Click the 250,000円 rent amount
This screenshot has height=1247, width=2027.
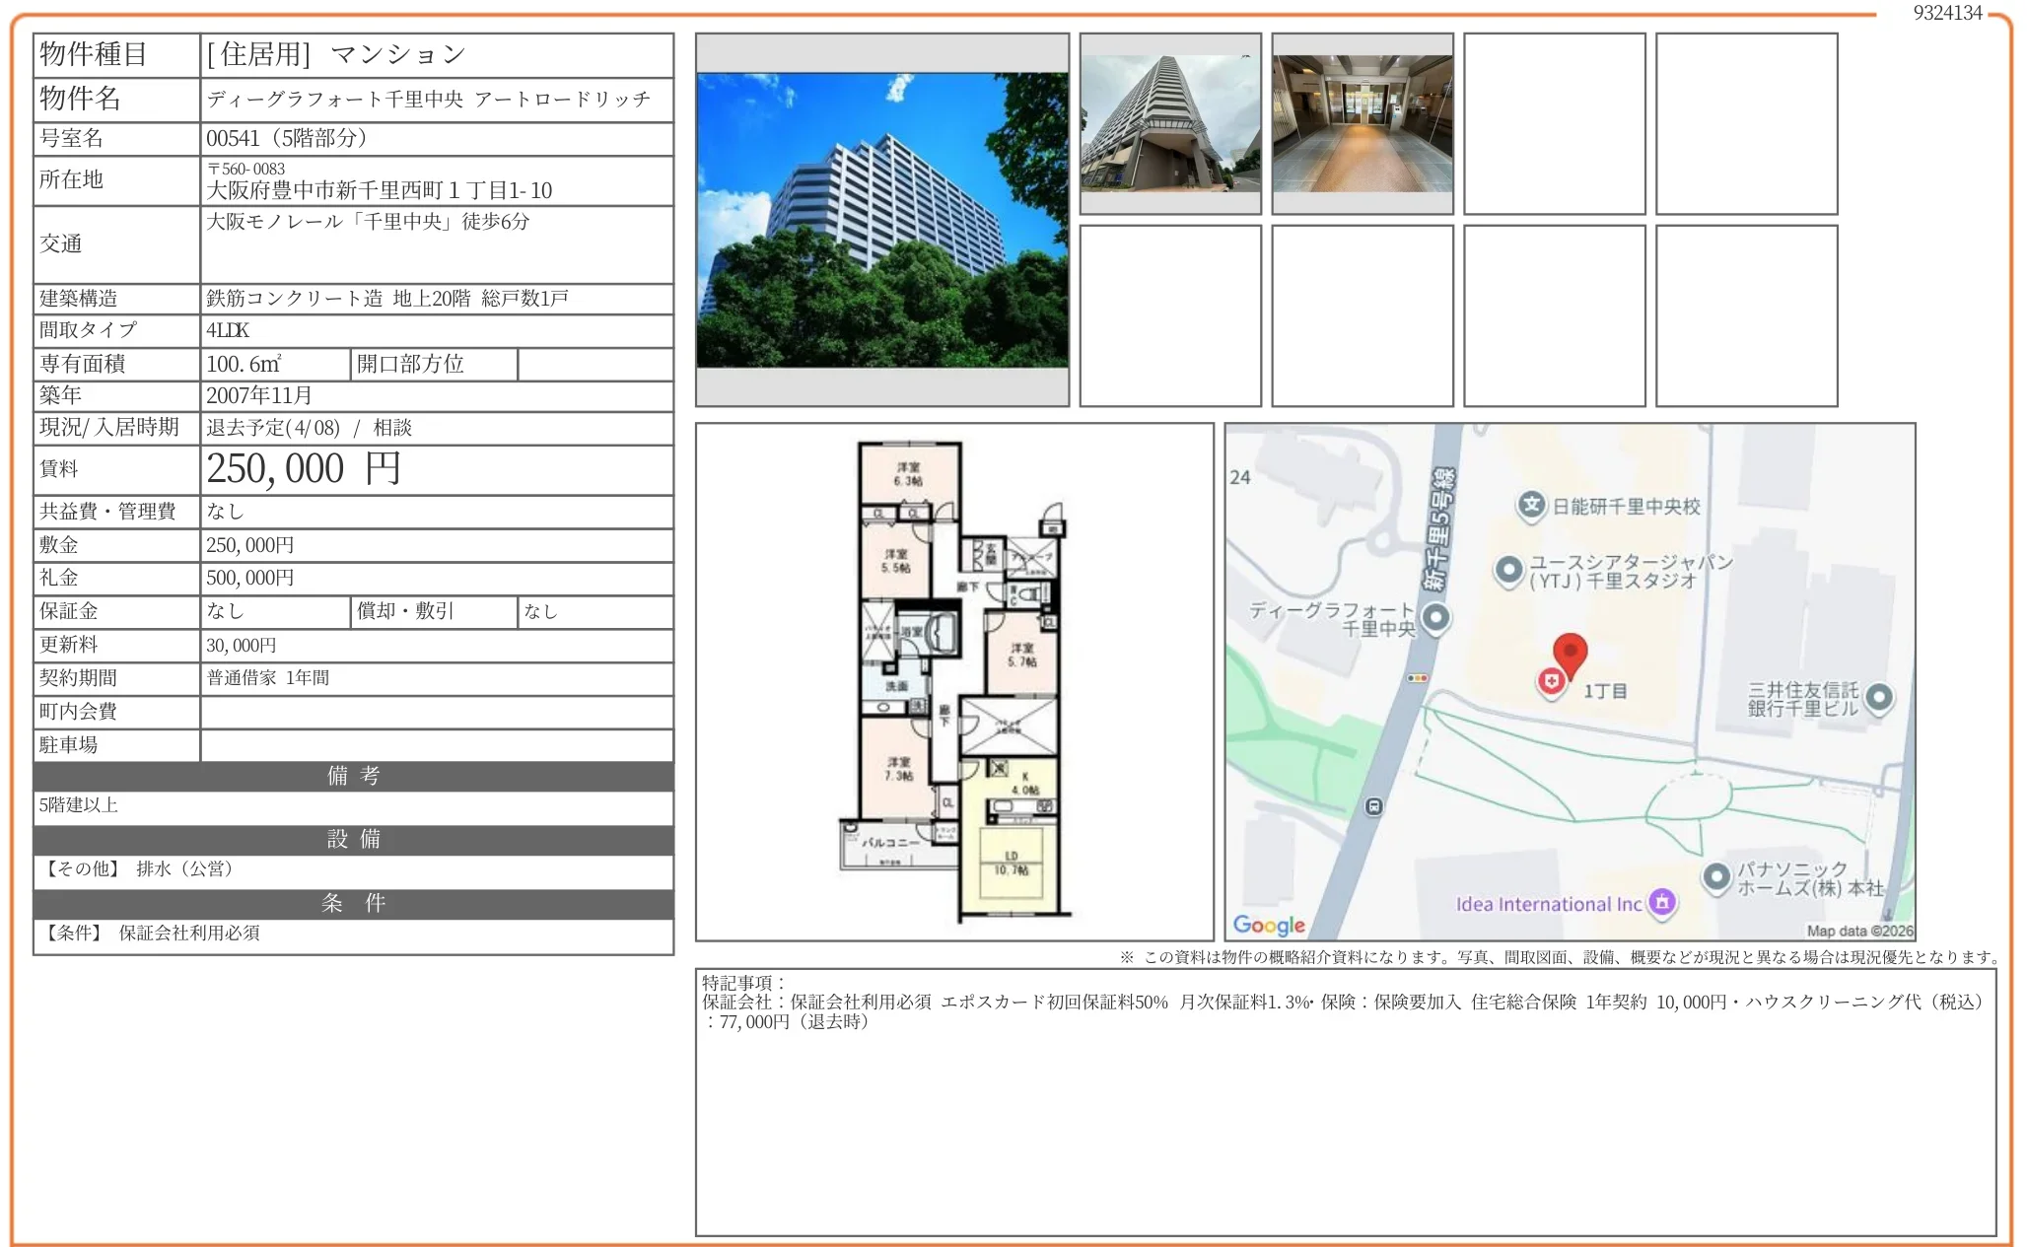point(304,469)
